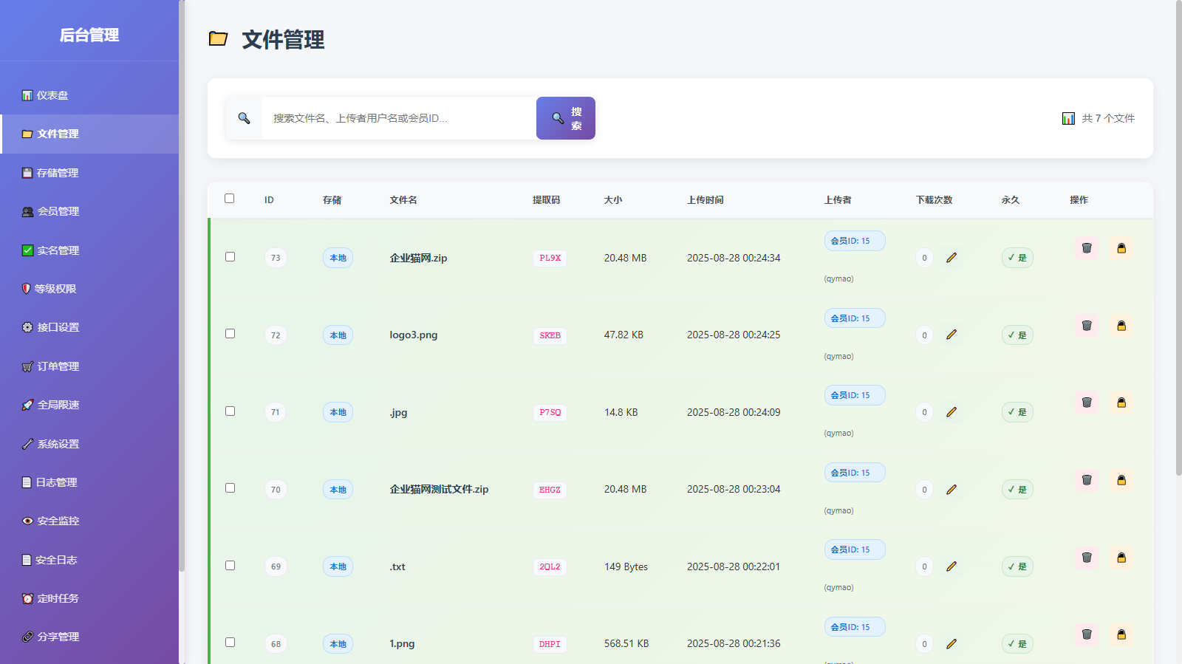1182x664 pixels.
Task: Go to 会员管理 in the sidebar
Action: click(x=58, y=211)
